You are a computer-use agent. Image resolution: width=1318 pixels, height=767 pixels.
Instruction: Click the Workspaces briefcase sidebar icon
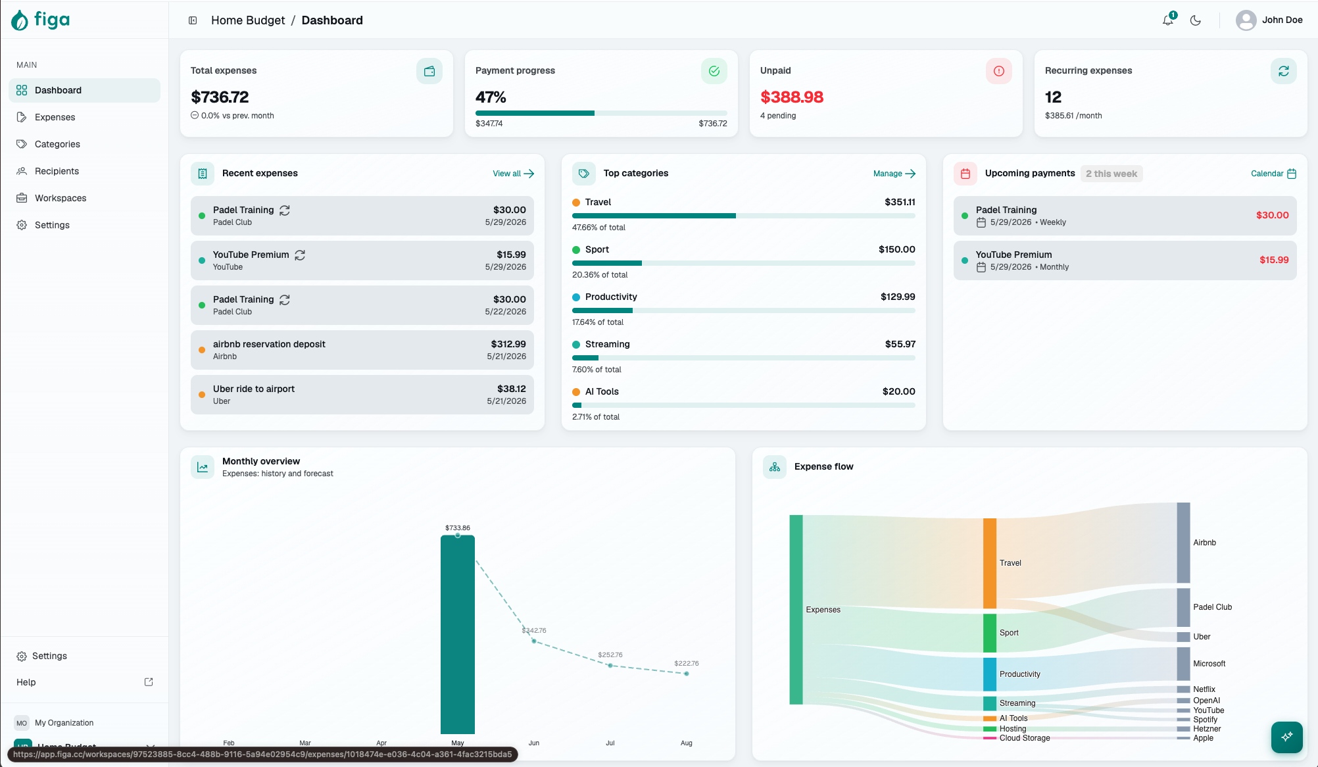point(22,198)
